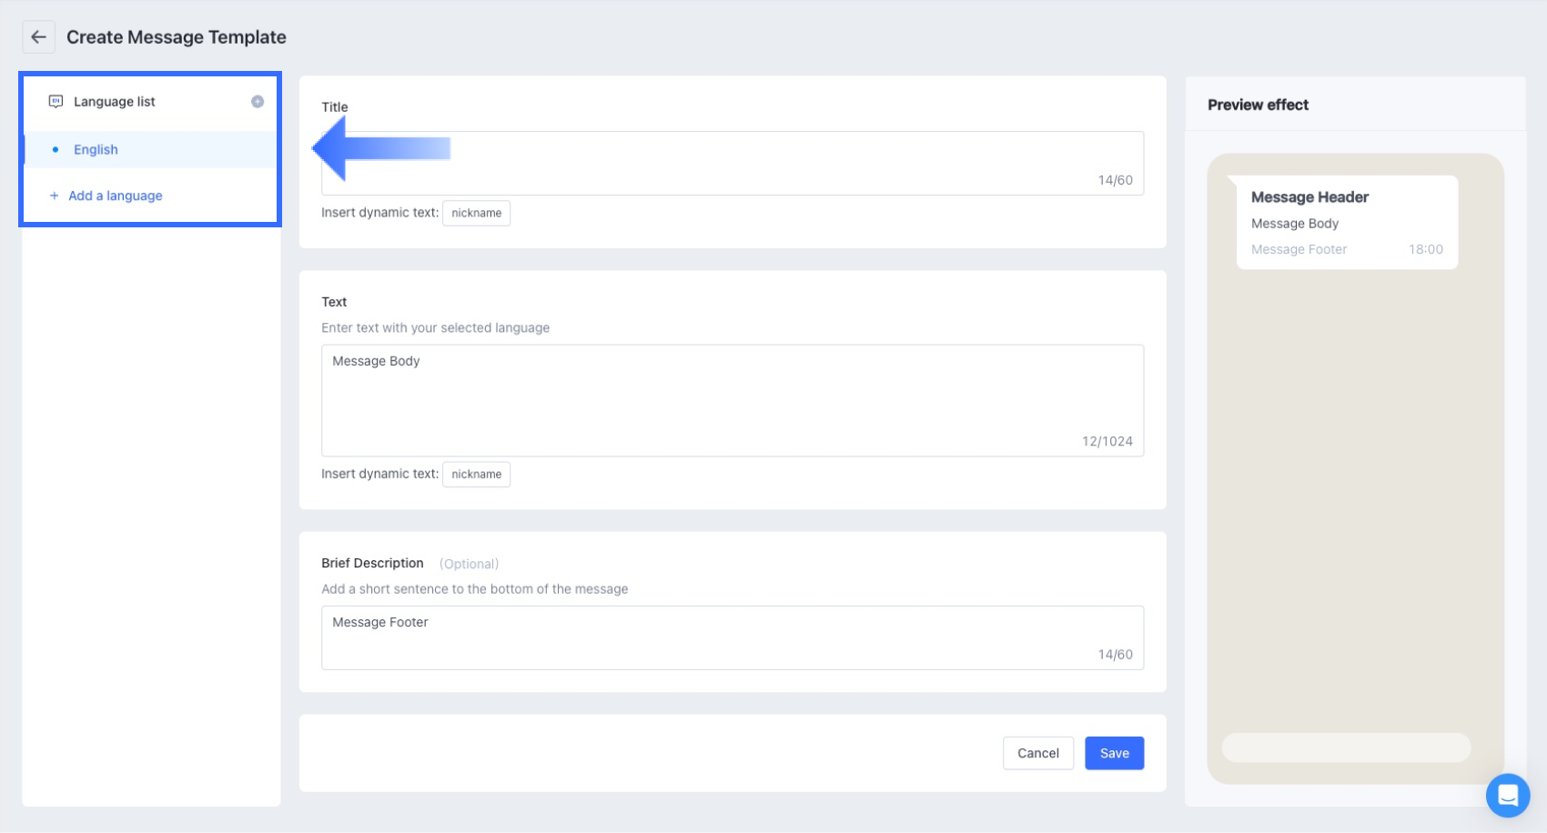This screenshot has height=833, width=1547.
Task: Insert nickname dynamic text into Text body
Action: point(476,475)
